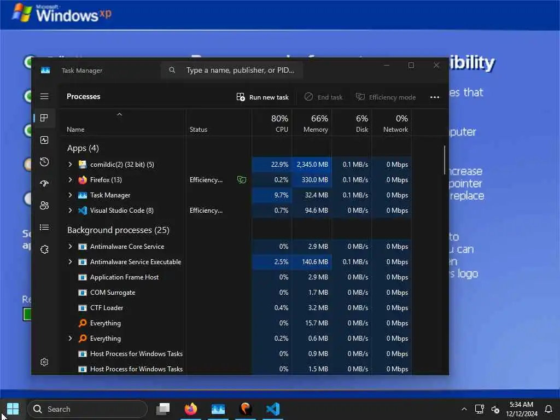
Task: Open the Performance page icon
Action: click(x=44, y=140)
